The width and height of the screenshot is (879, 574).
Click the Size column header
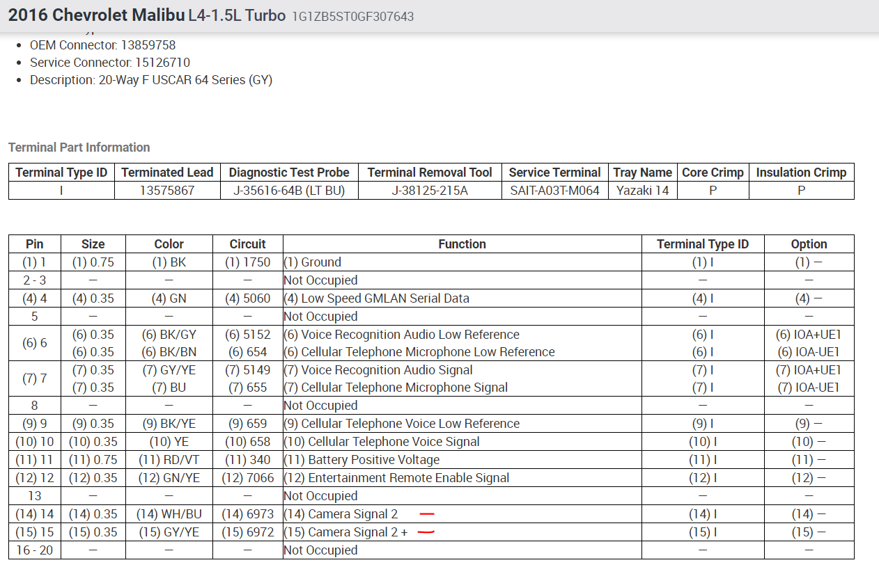click(93, 244)
